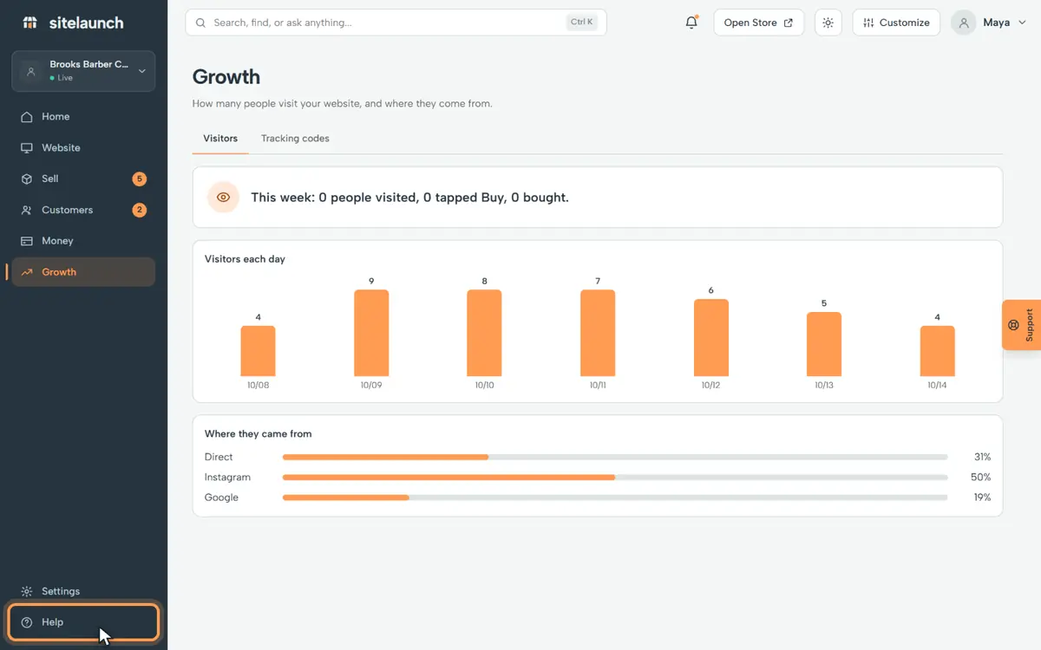This screenshot has height=650, width=1041.
Task: Open the notifications bell
Action: click(691, 23)
